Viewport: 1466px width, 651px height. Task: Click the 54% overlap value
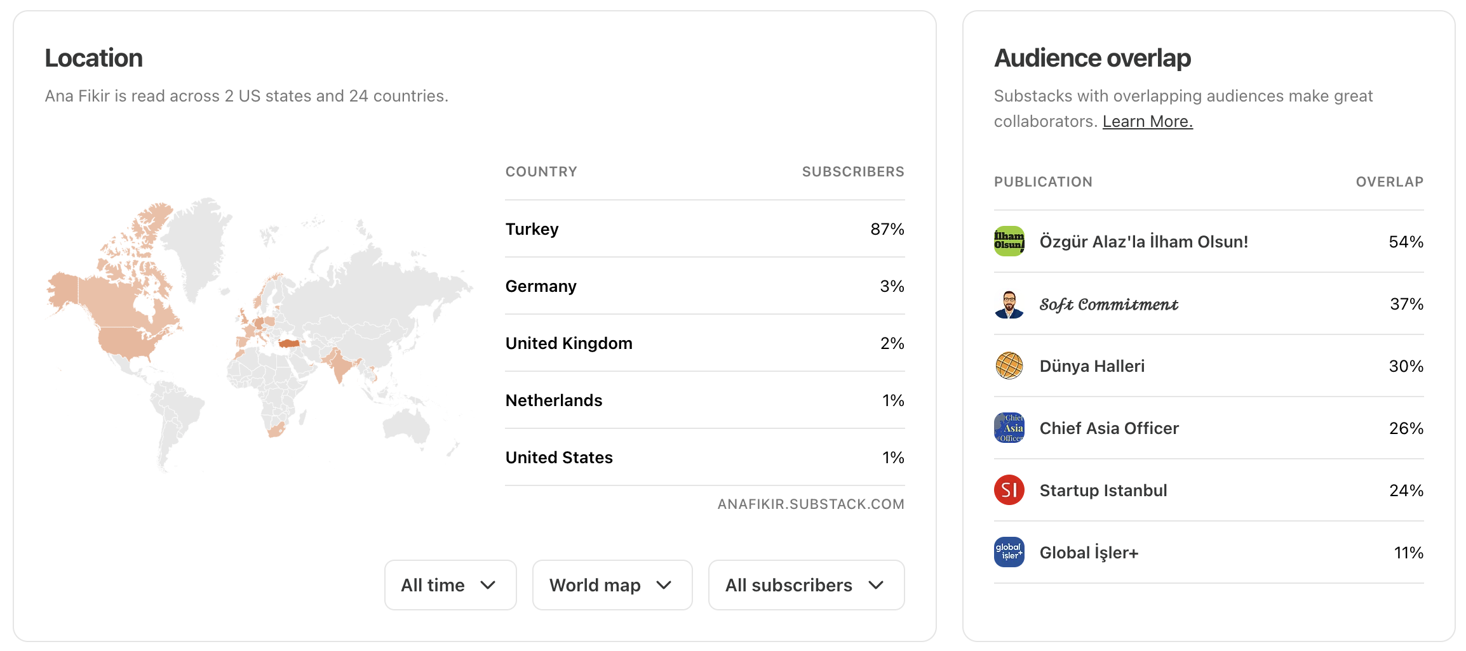pyautogui.click(x=1406, y=242)
